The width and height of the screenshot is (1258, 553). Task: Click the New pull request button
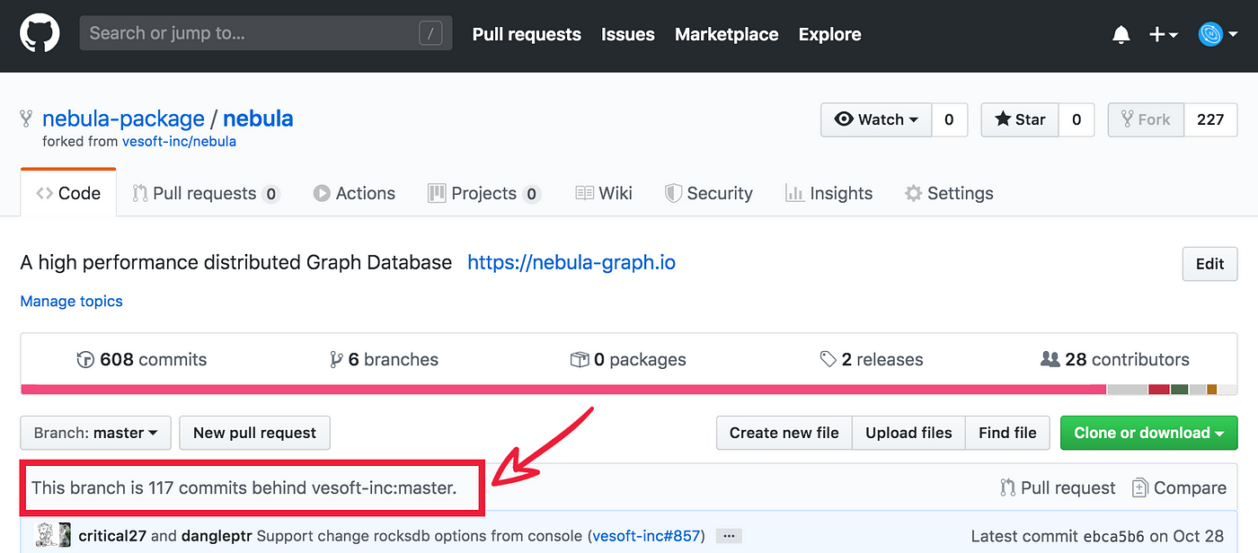(x=254, y=433)
